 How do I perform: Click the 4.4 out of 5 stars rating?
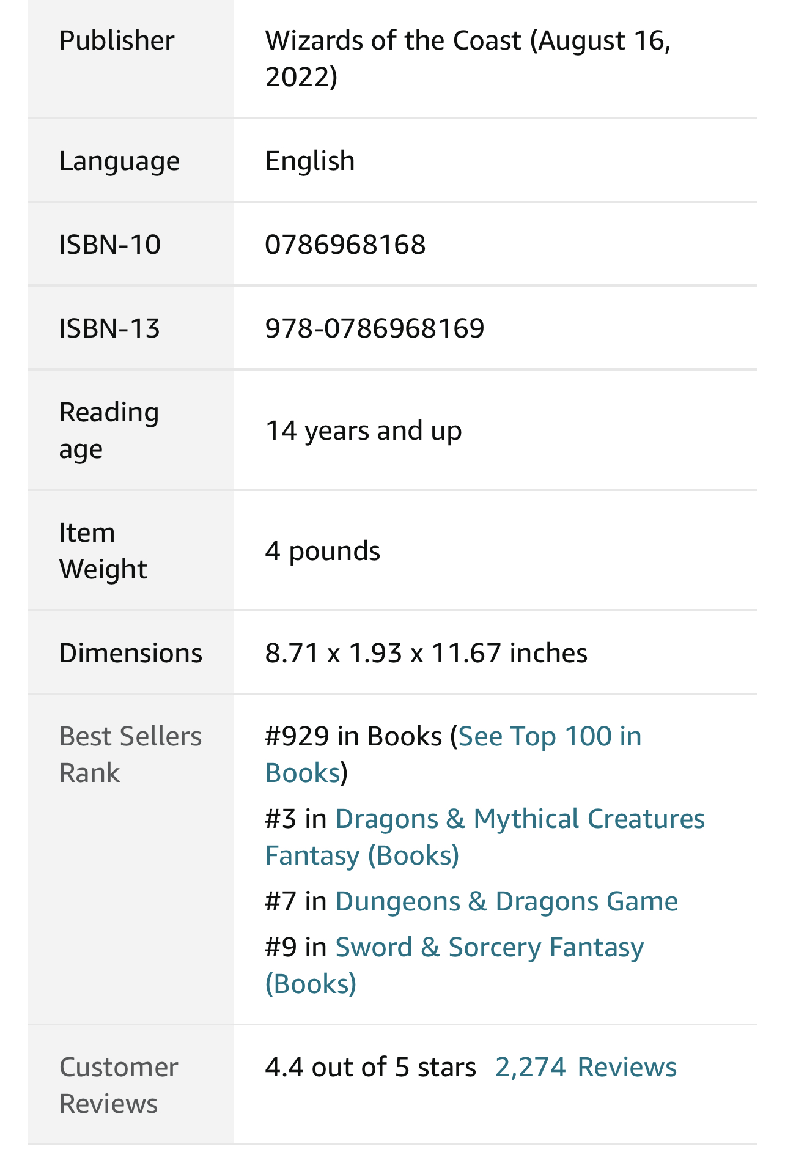pyautogui.click(x=370, y=1067)
